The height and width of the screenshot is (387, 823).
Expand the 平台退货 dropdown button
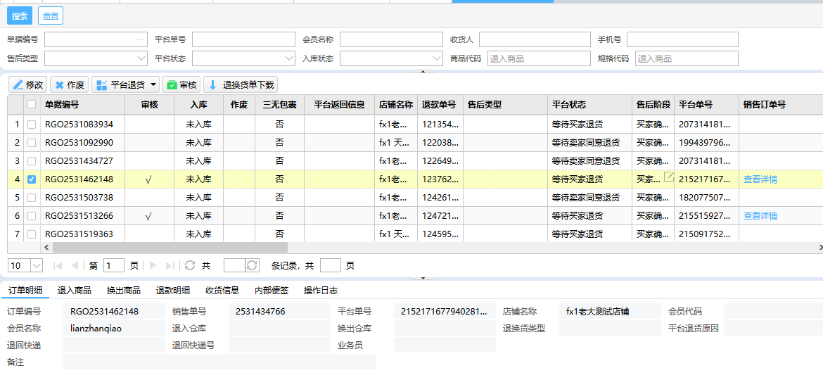(153, 85)
